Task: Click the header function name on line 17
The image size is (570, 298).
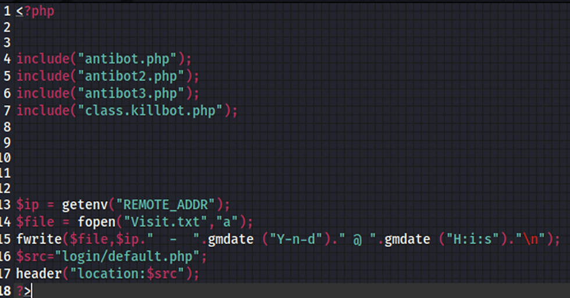Action: (39, 274)
